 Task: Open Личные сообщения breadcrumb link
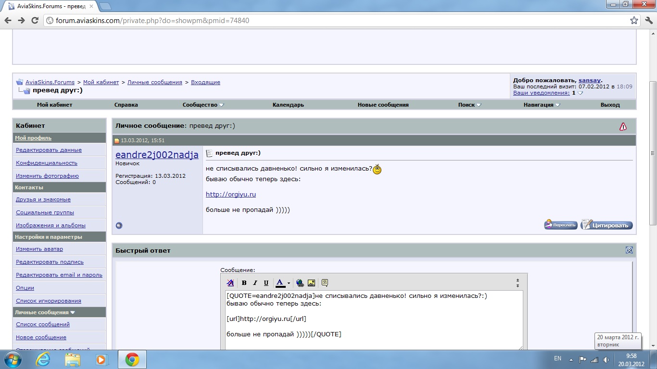155,82
